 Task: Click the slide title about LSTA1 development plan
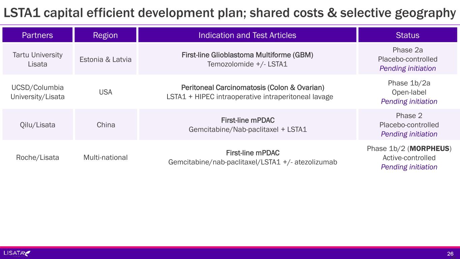coord(230,13)
